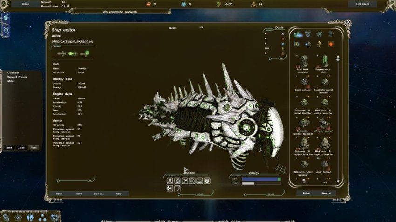Click Save as.. button
Image resolution: width=396 pixels, height=222 pixels.
tap(99, 194)
